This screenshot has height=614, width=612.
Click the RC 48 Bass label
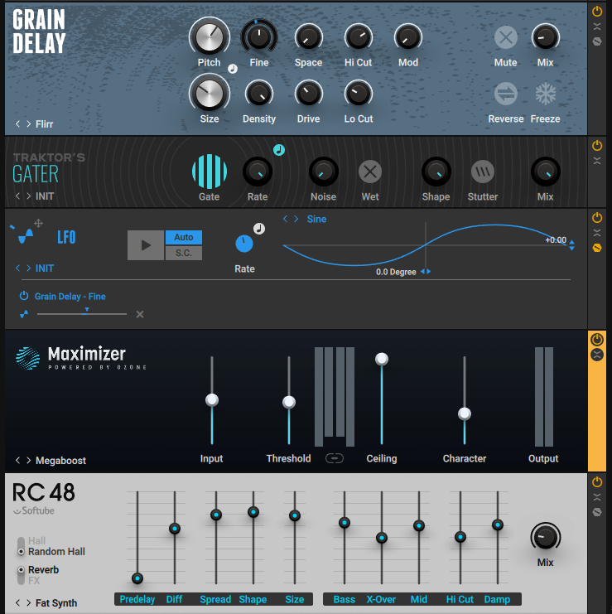(344, 599)
